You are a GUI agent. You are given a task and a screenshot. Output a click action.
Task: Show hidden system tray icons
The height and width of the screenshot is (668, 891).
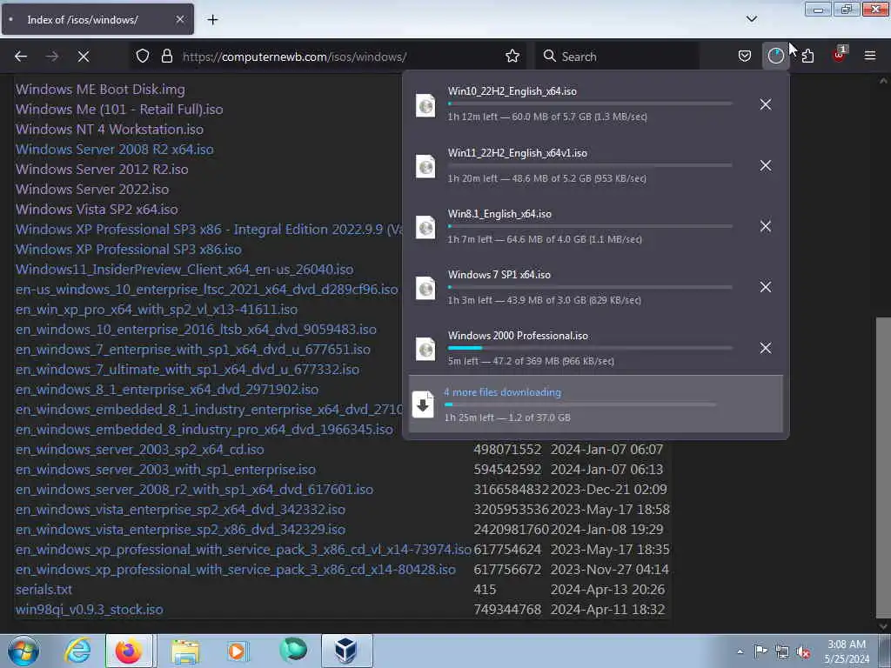(x=740, y=651)
